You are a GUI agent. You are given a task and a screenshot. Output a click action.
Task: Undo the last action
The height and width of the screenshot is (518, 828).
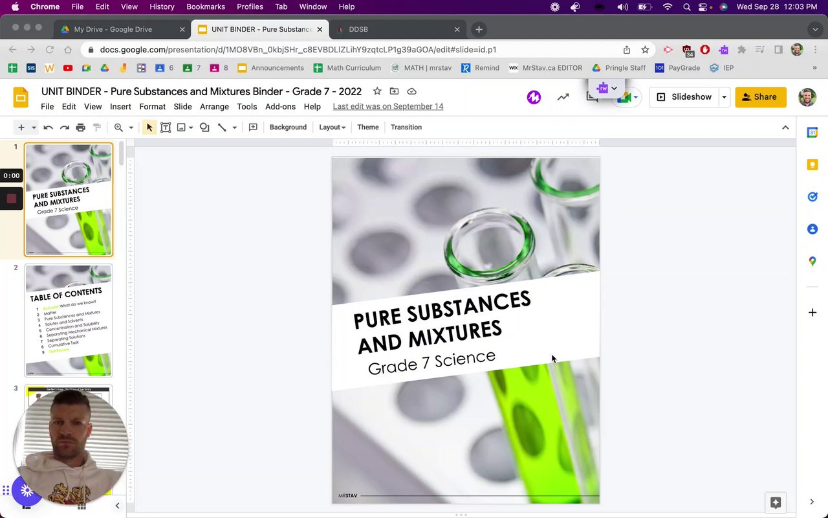pyautogui.click(x=48, y=128)
